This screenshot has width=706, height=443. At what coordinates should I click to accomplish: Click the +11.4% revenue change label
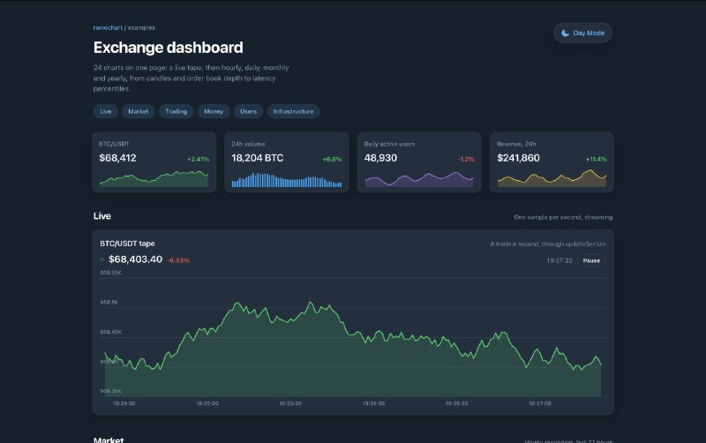tap(597, 160)
